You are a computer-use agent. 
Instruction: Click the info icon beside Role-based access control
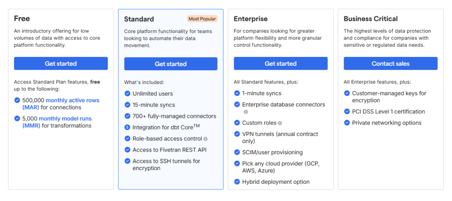(206, 139)
